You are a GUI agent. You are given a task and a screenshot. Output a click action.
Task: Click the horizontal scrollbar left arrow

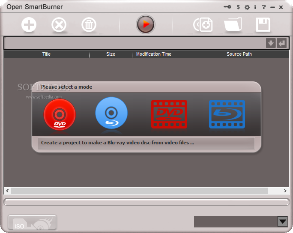point(7,191)
